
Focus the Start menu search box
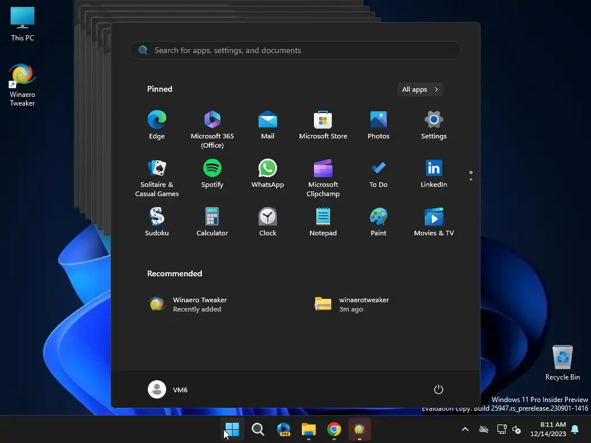click(x=295, y=50)
